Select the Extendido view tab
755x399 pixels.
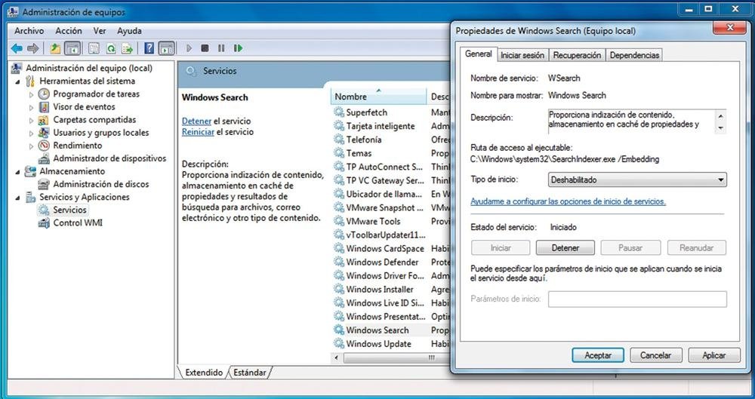coord(204,373)
